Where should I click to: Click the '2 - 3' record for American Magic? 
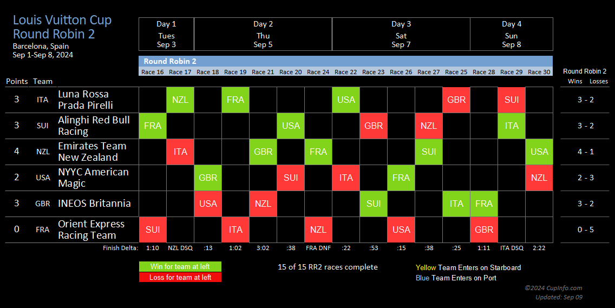(586, 178)
